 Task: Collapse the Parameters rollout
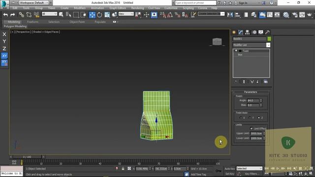tap(251, 92)
